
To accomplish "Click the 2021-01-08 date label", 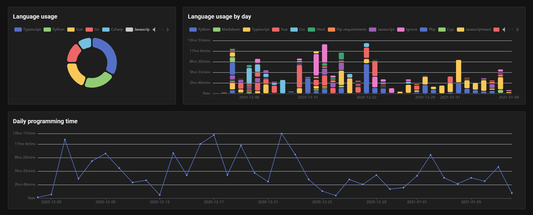I will (509, 97).
